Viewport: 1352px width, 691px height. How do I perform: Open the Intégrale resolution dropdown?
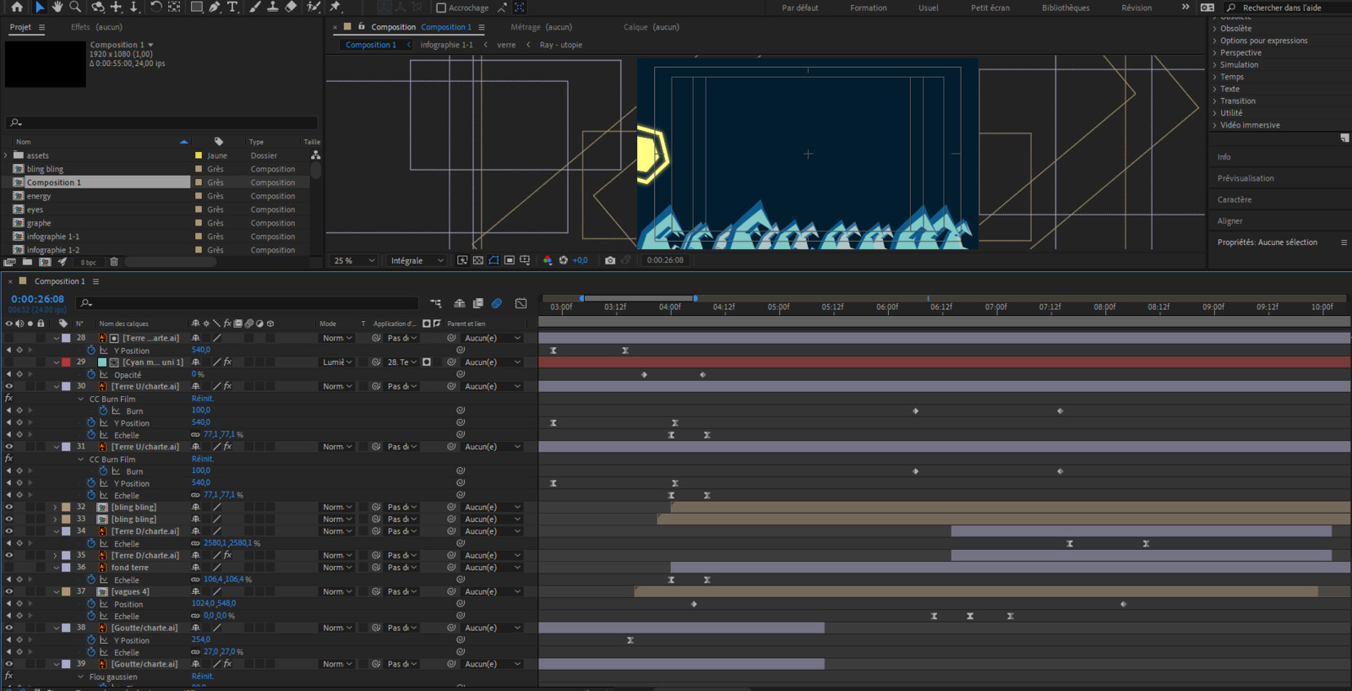pyautogui.click(x=417, y=260)
